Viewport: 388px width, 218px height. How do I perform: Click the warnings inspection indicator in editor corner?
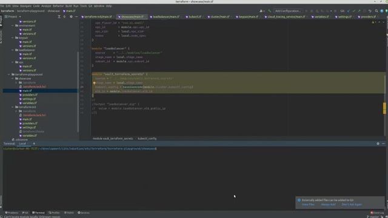click(x=373, y=22)
